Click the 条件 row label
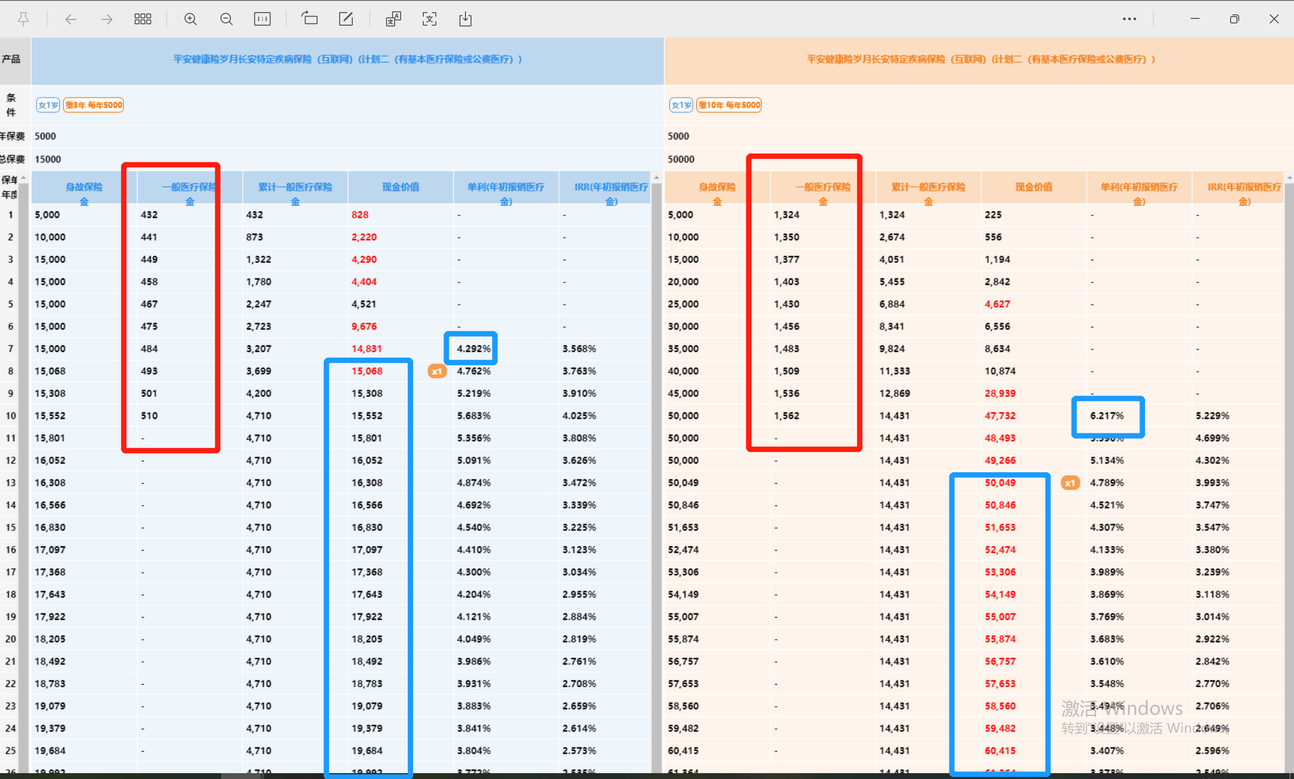The height and width of the screenshot is (779, 1294). [11, 105]
